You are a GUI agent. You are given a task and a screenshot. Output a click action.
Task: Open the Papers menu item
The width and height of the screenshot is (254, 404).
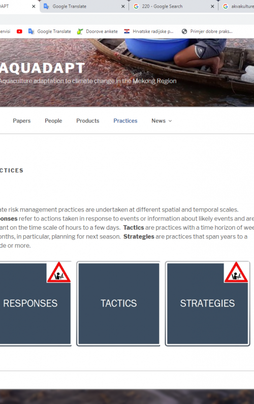pos(22,120)
